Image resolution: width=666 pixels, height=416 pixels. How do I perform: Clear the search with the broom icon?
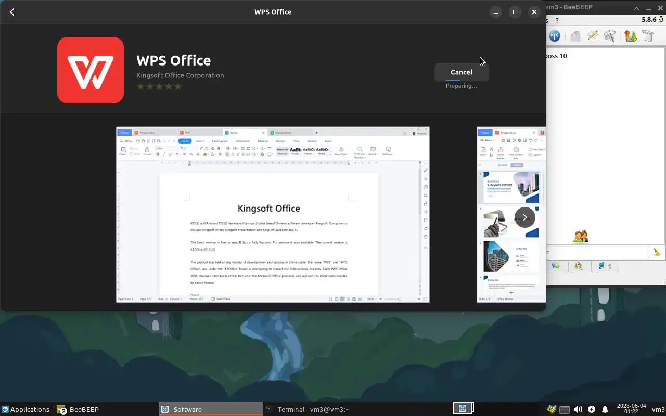coord(657,252)
